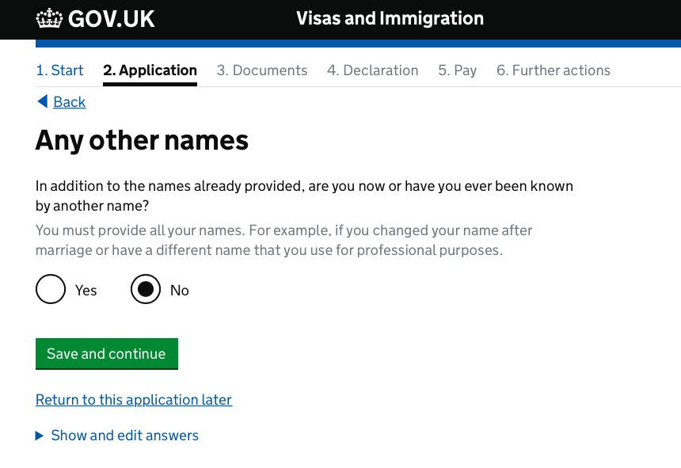Click the GOV.UK crown logo icon
Image resolution: width=681 pixels, height=468 pixels.
pos(49,18)
